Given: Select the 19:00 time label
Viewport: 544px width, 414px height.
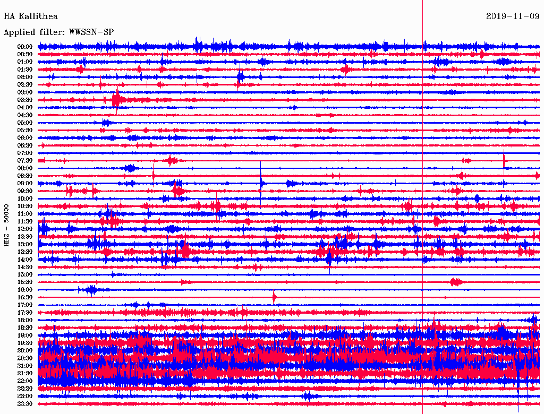Looking at the screenshot, I should click(25, 335).
